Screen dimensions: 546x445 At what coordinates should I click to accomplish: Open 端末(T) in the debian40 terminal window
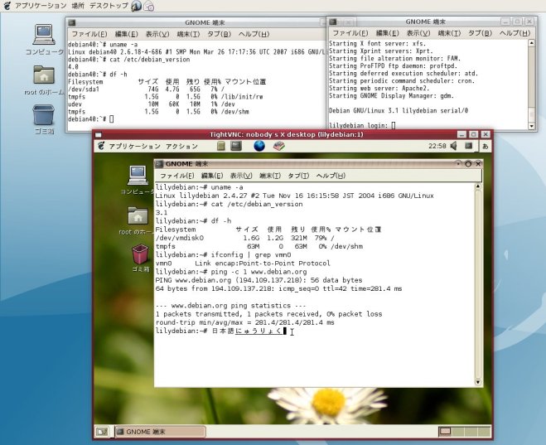(188, 34)
